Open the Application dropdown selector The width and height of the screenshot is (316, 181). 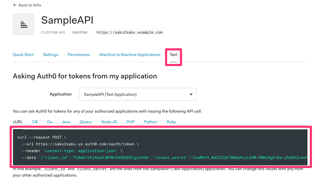[x=138, y=94]
